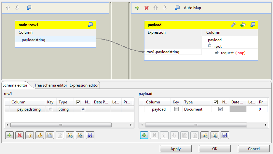
Task: Minimize the main row1 input table
Action: click(x=90, y=25)
